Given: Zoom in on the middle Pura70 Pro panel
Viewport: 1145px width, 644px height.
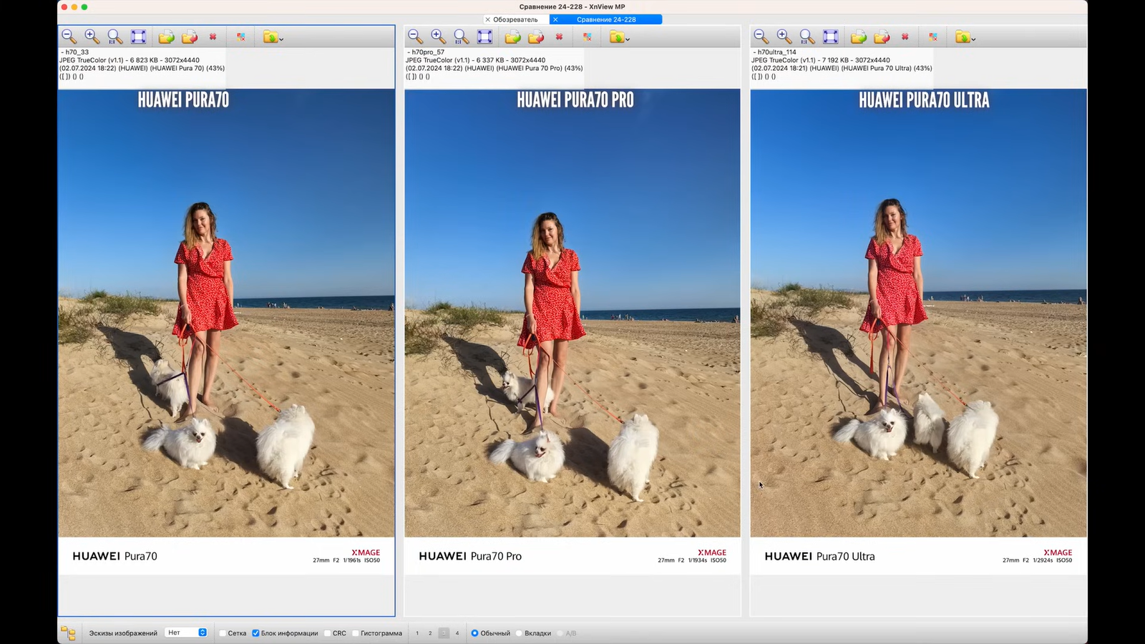Looking at the screenshot, I should pyautogui.click(x=438, y=36).
